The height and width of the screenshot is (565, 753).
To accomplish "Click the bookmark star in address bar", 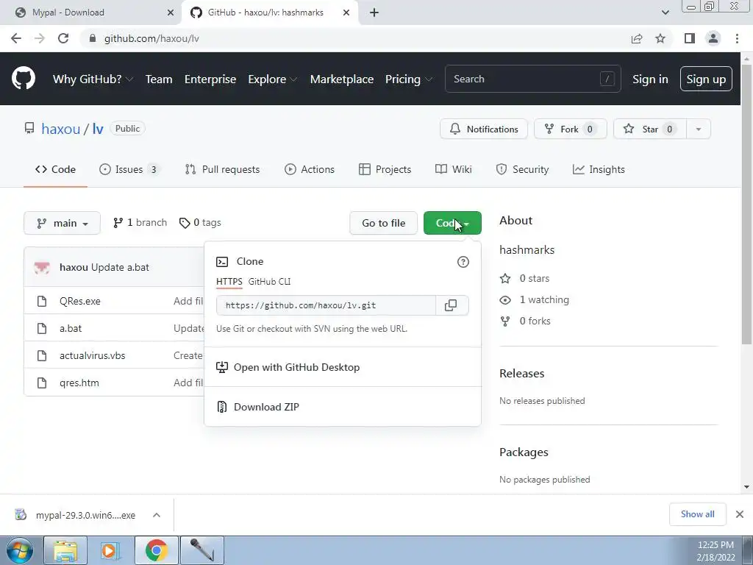I will point(660,38).
